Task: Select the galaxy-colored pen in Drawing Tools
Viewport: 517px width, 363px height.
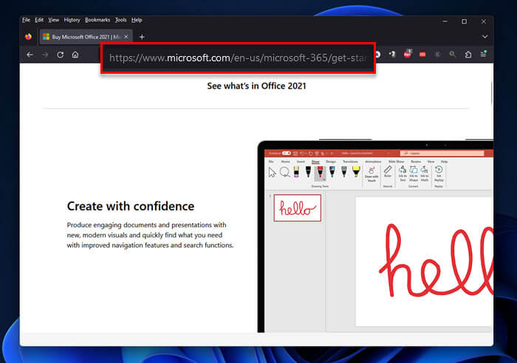Action: coord(332,172)
